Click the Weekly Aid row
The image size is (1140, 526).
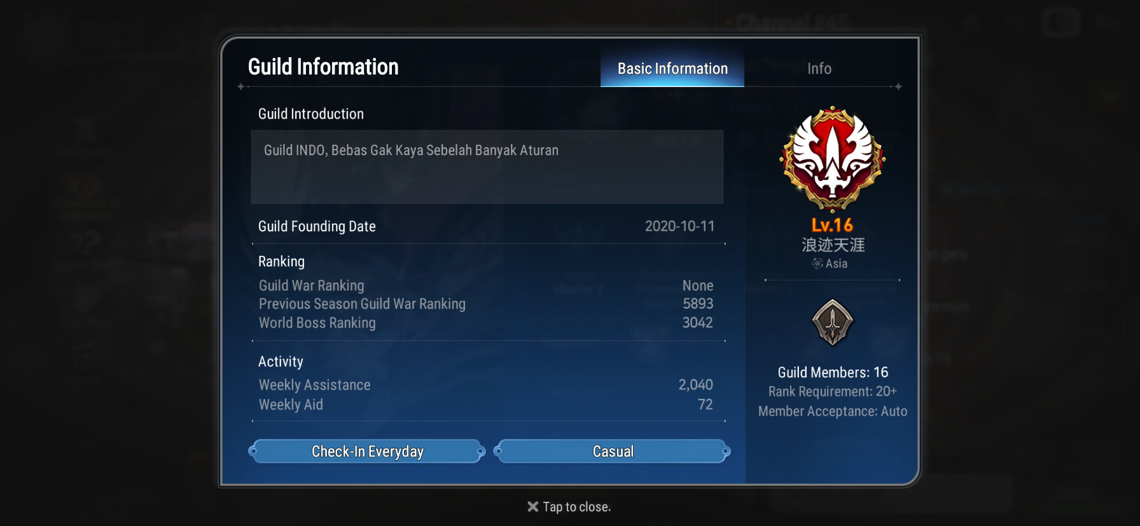[x=486, y=405]
